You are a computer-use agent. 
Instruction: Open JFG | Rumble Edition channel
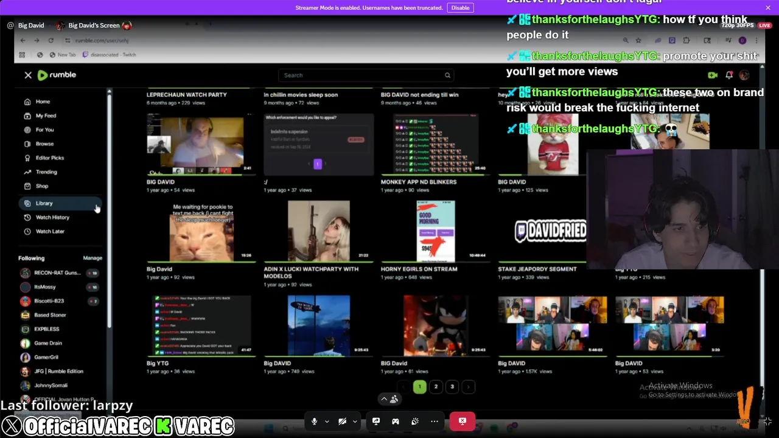(x=58, y=371)
